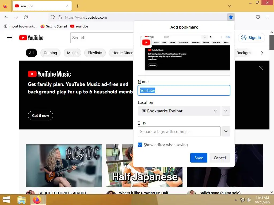
Task: Click the network tray icon
Action: pos(242,200)
